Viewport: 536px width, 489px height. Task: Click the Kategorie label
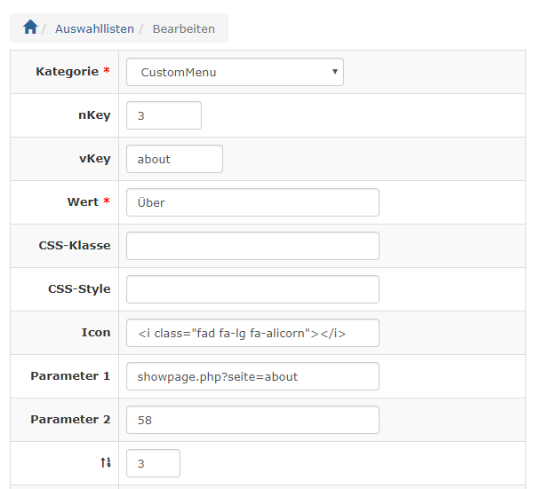[x=67, y=72]
